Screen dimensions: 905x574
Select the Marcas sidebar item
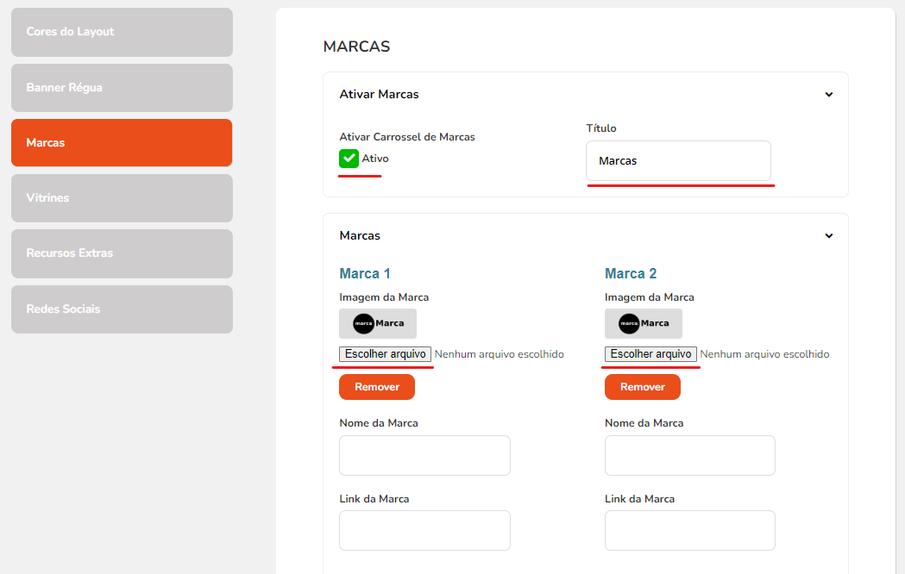pyautogui.click(x=122, y=143)
